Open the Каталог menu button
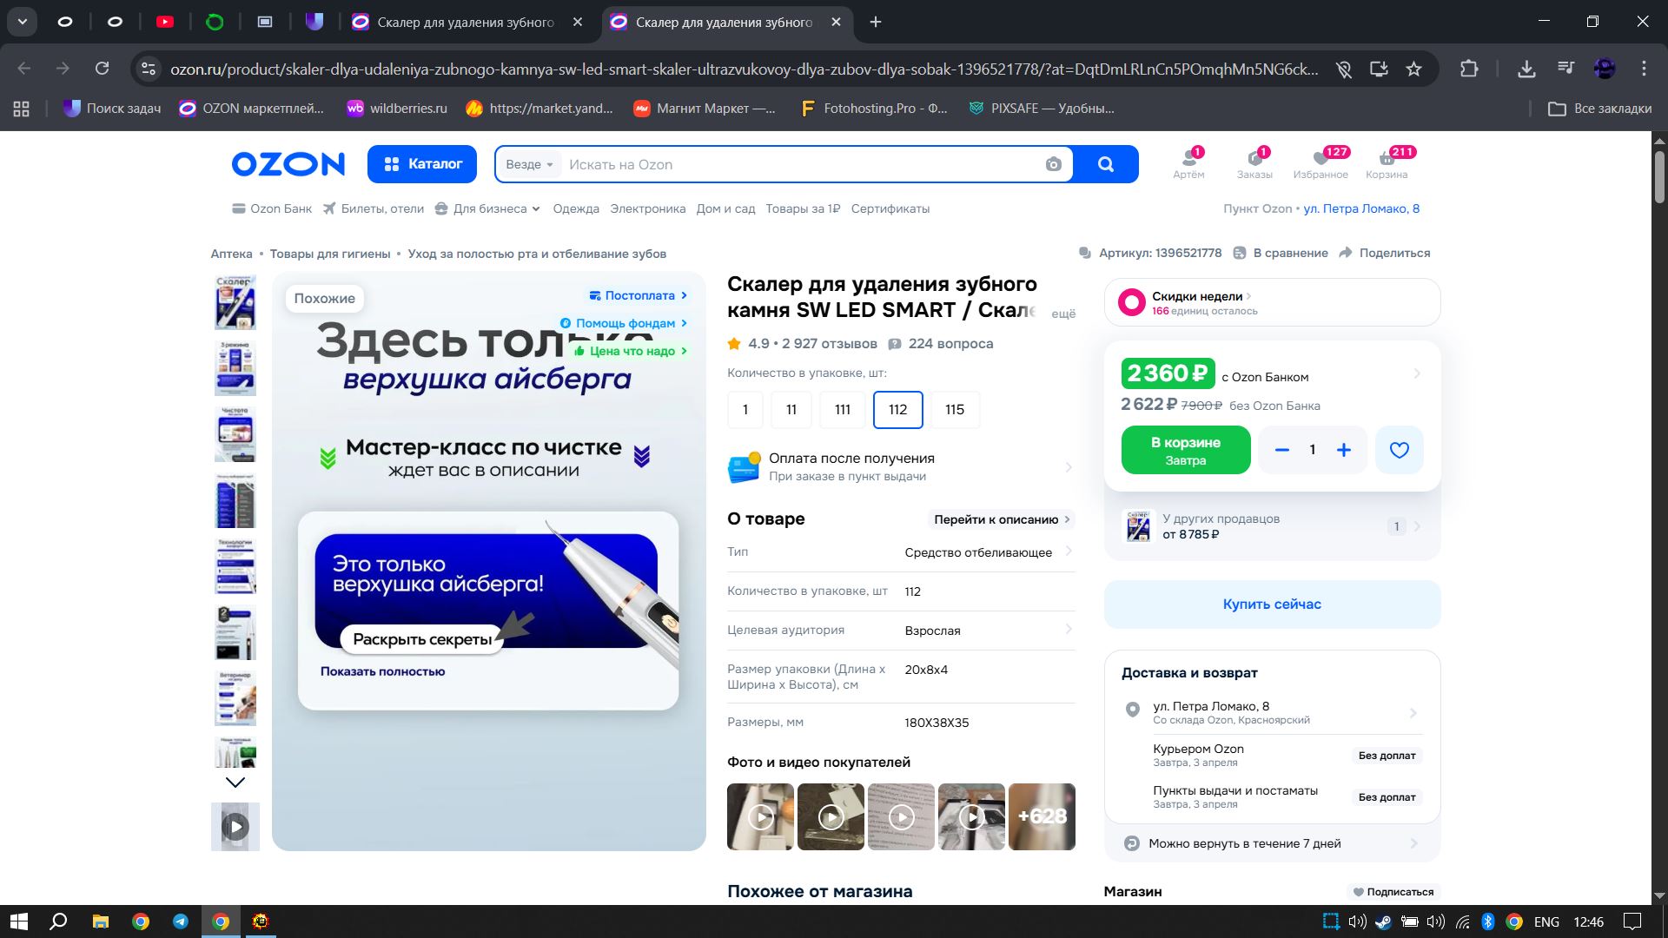 (x=422, y=164)
